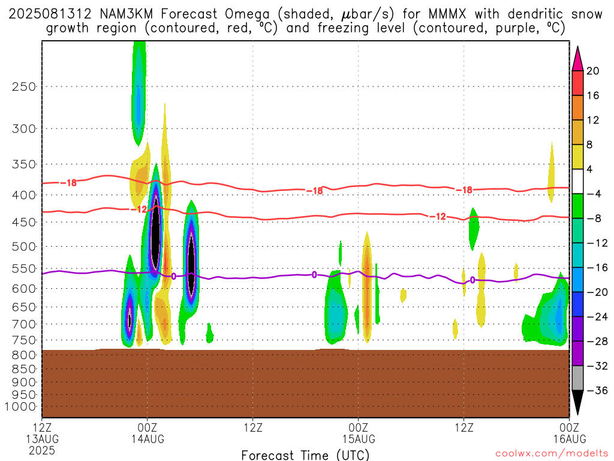Select the orange 12-16 colorbar swatch

(x=577, y=108)
